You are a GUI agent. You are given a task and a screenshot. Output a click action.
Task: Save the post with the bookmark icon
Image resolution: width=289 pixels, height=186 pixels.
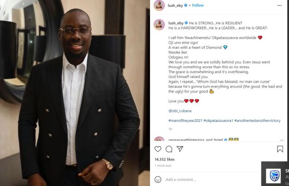280,149
